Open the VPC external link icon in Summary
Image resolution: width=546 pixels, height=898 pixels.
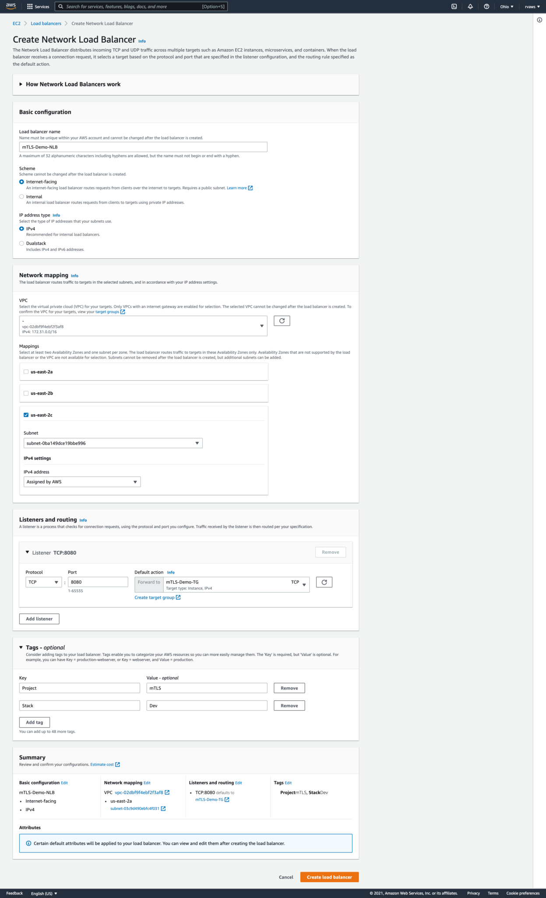point(167,793)
